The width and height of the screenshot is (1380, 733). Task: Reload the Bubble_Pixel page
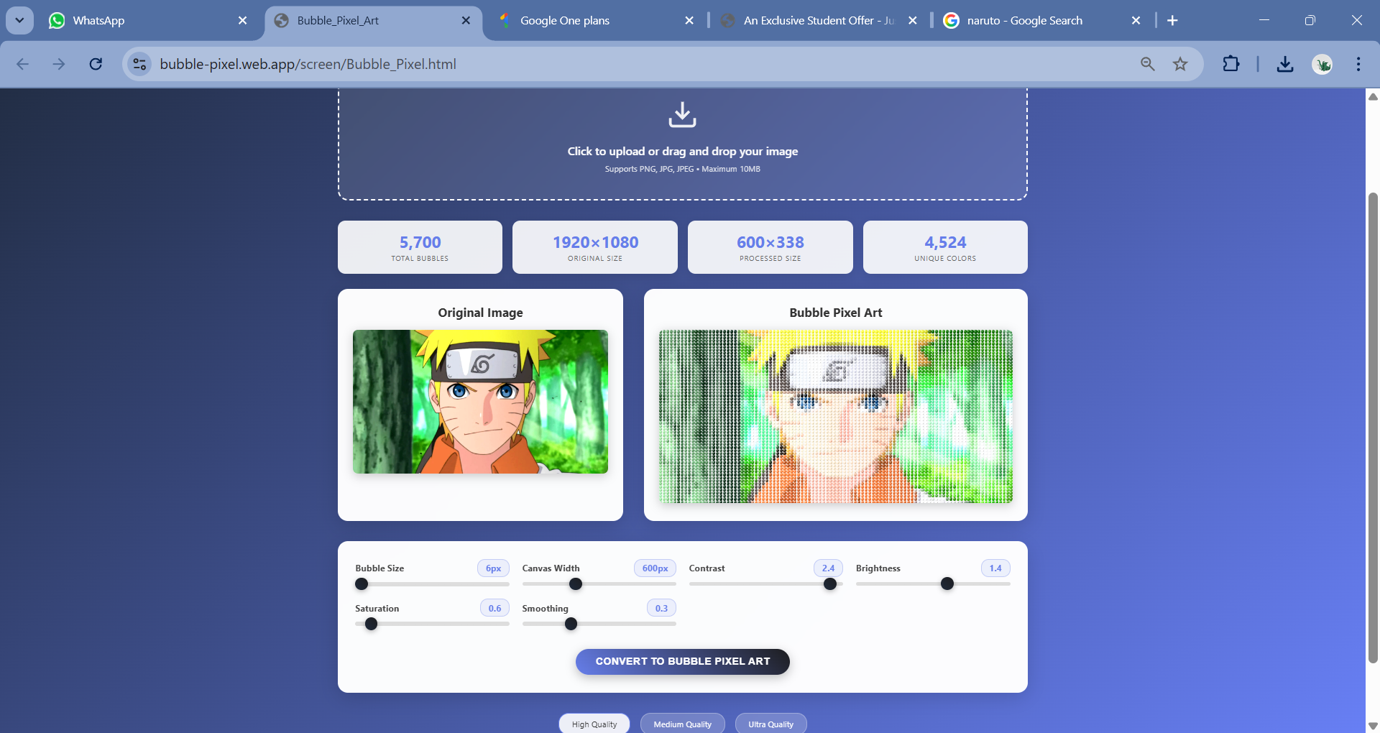coord(96,64)
